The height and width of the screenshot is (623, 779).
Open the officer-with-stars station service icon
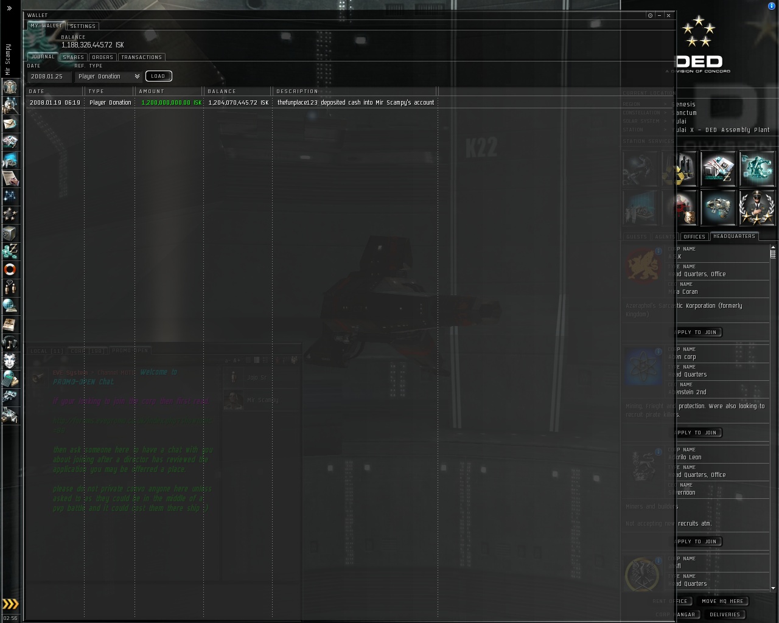tap(757, 207)
